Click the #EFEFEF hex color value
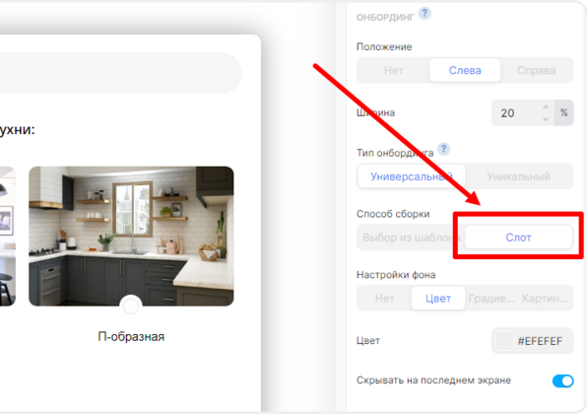The width and height of the screenshot is (587, 414). (x=540, y=341)
